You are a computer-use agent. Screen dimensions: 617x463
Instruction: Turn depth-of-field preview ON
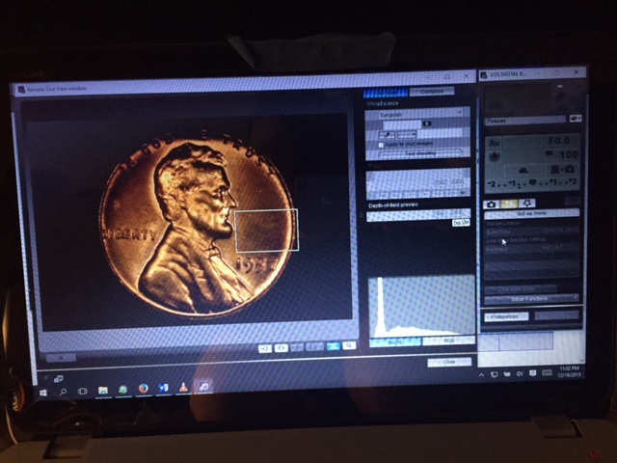(x=441, y=214)
